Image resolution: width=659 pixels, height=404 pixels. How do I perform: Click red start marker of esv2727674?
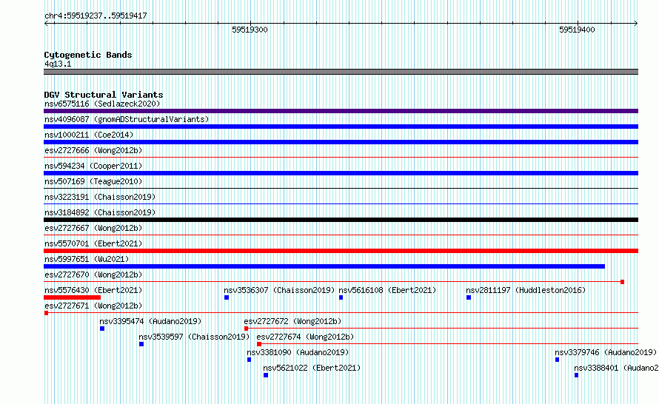pyautogui.click(x=259, y=344)
